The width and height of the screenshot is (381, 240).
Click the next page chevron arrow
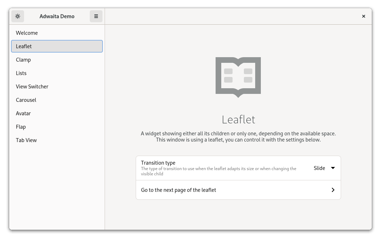click(x=333, y=190)
